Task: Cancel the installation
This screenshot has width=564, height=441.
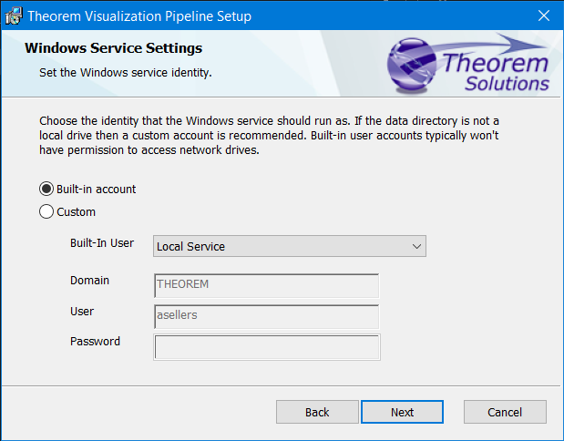Action: coord(505,412)
